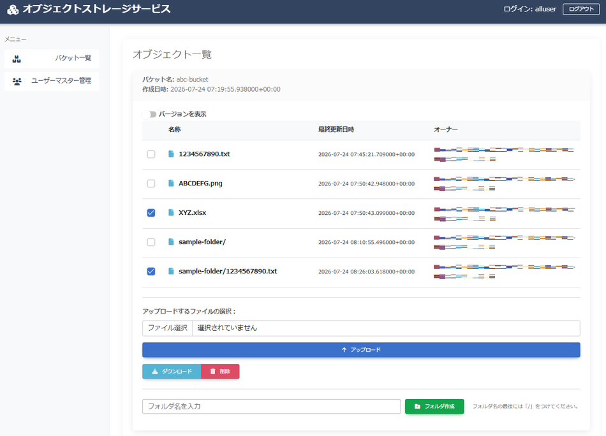Click the bucket list boxes icon
Screen dimensions: 606x436
click(x=17, y=59)
